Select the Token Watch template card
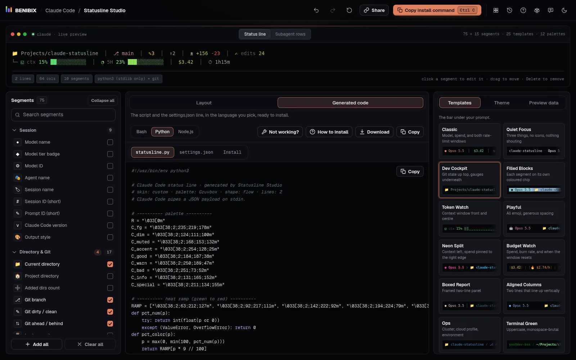This screenshot has width=576, height=360. [x=469, y=219]
